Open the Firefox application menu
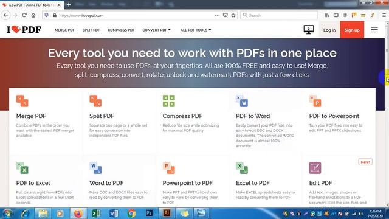The height and width of the screenshot is (219, 389). 384,15
